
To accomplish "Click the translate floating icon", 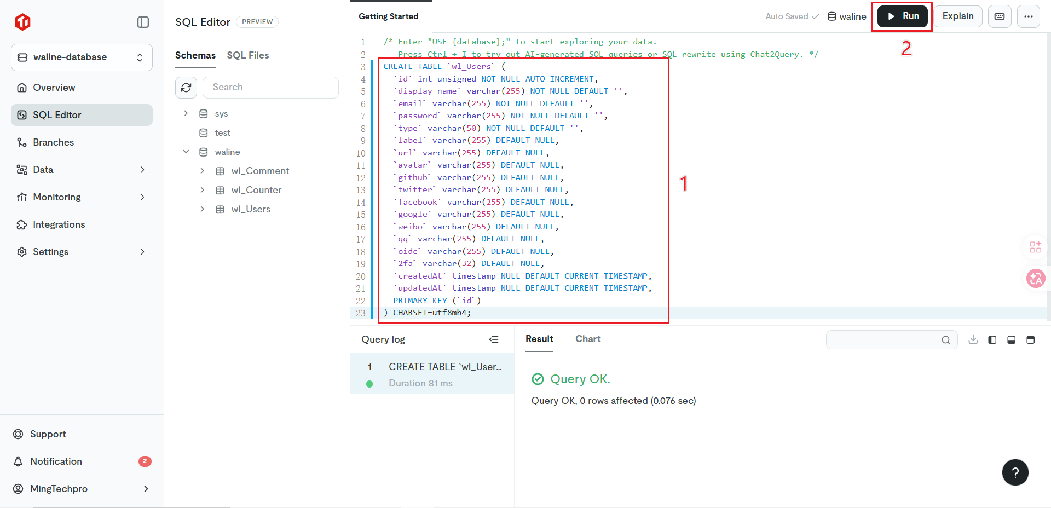I will tap(1036, 279).
